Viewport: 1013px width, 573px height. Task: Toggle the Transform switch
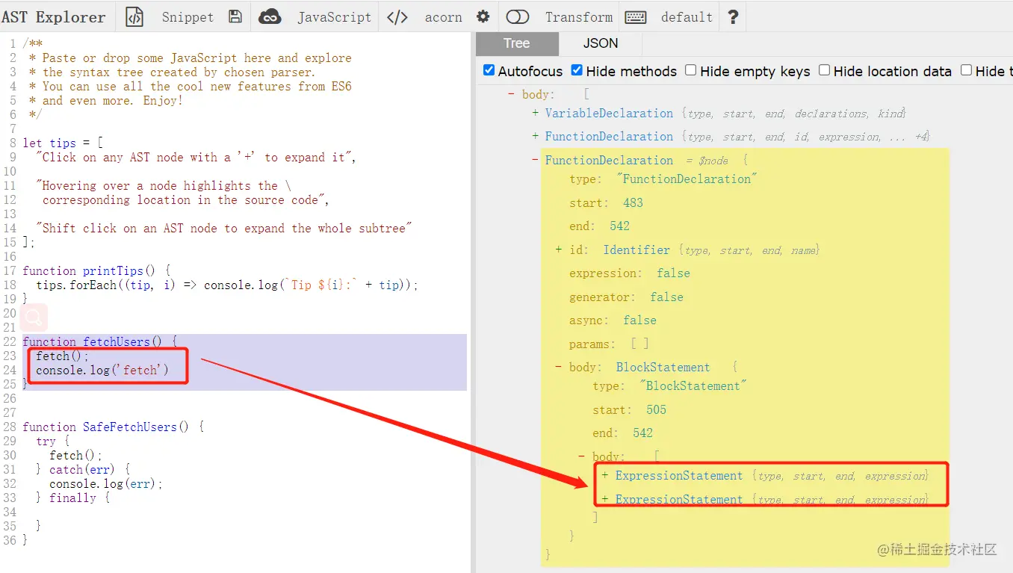tap(517, 16)
